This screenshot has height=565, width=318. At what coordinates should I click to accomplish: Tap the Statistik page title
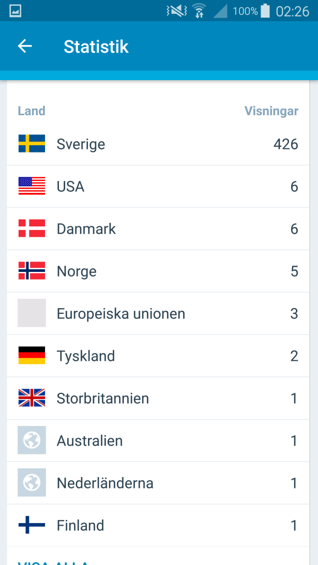pos(96,47)
